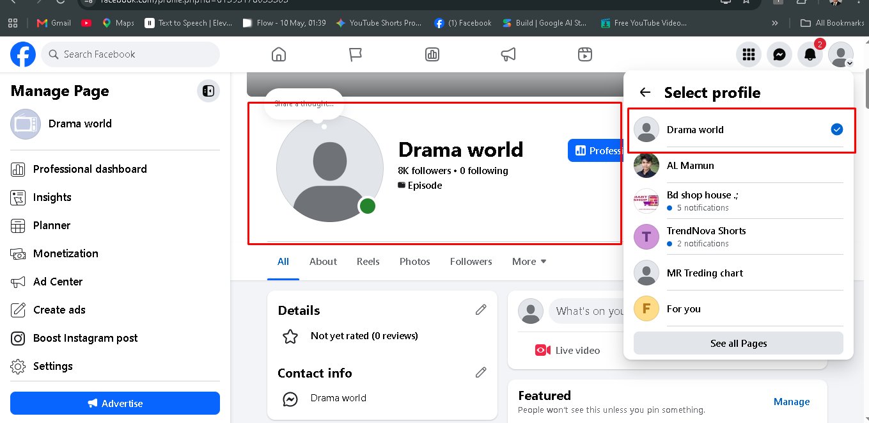Go back with Select profile arrow
The image size is (869, 423).
(x=645, y=92)
